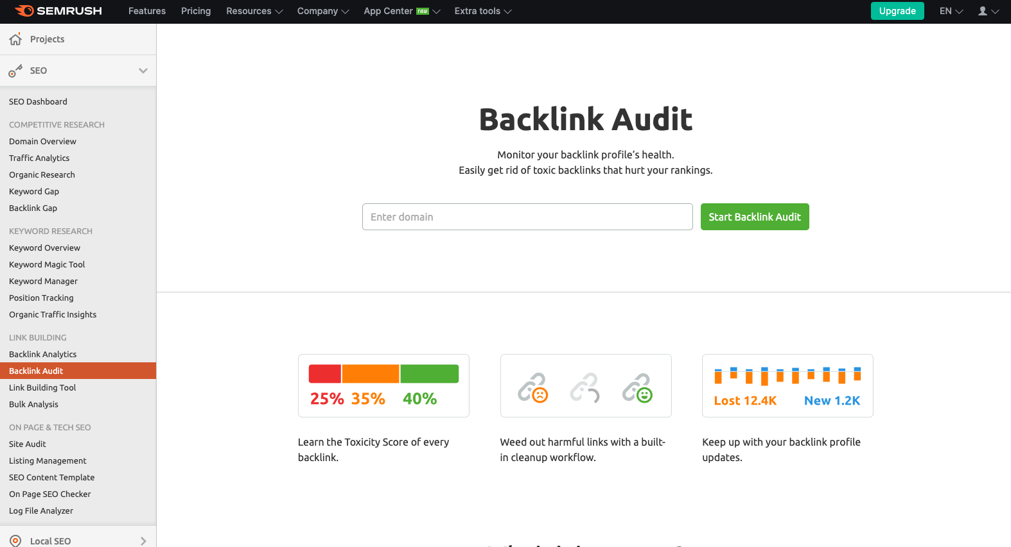The image size is (1011, 547).
Task: Click the "COMPETITIVE RESEARCH" section header
Action: coord(57,124)
